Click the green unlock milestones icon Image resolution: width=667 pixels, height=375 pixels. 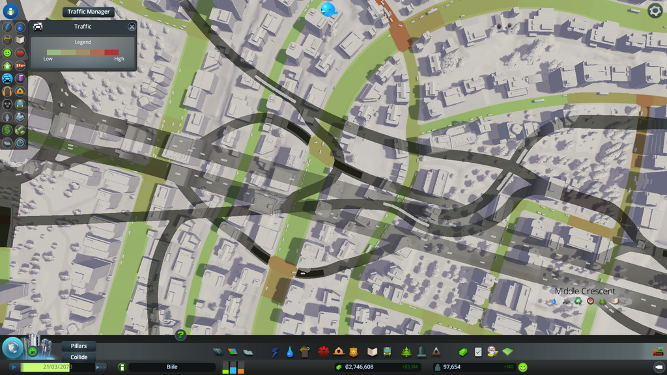pyautogui.click(x=33, y=351)
